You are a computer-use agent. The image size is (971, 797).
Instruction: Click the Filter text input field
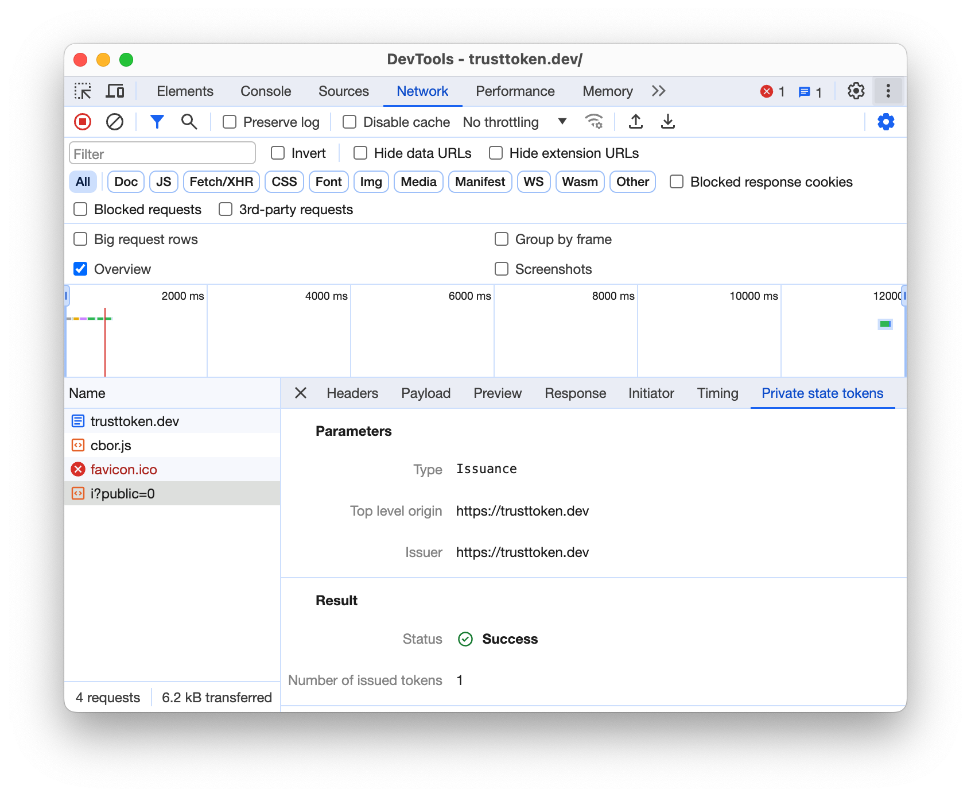[162, 154]
